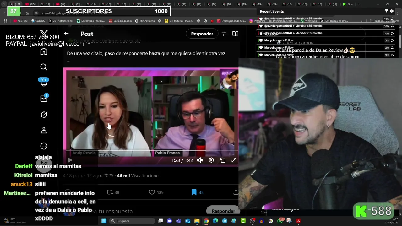Open CORREO bookmark

pos(38,21)
